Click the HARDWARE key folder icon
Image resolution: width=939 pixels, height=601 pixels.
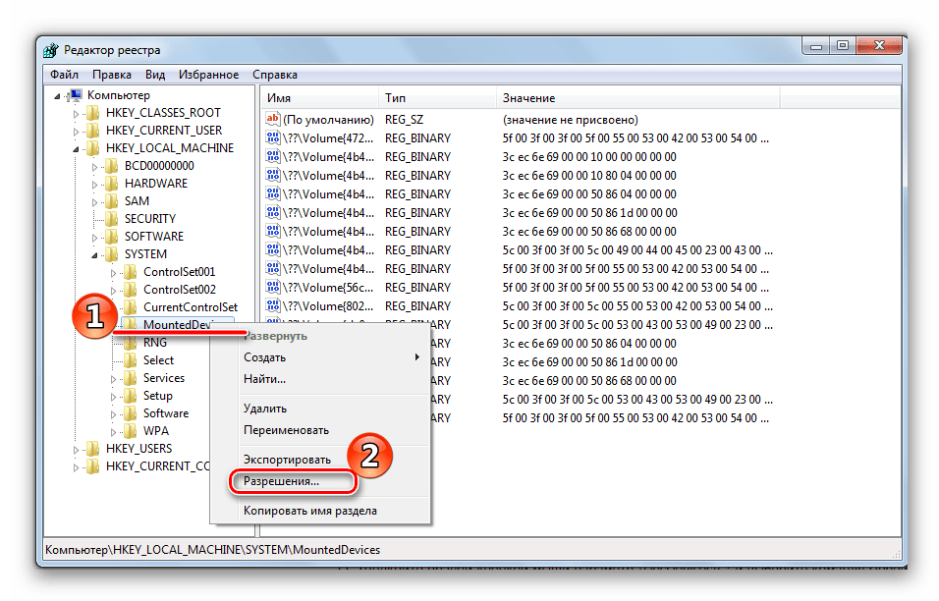pyautogui.click(x=112, y=184)
